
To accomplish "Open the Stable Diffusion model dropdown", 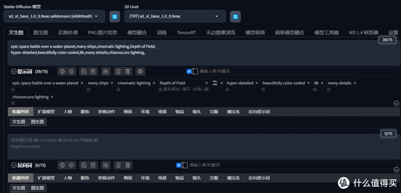I will click(x=54, y=16).
